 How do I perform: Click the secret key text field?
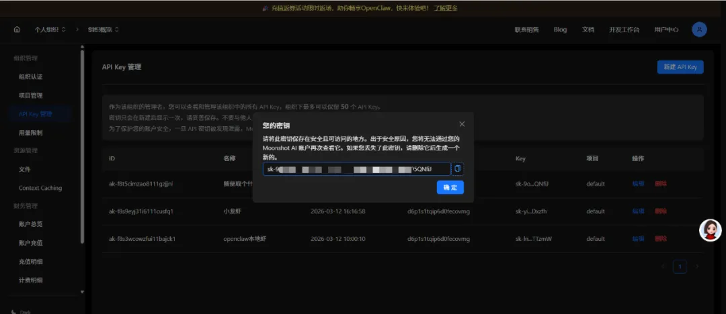(356, 169)
